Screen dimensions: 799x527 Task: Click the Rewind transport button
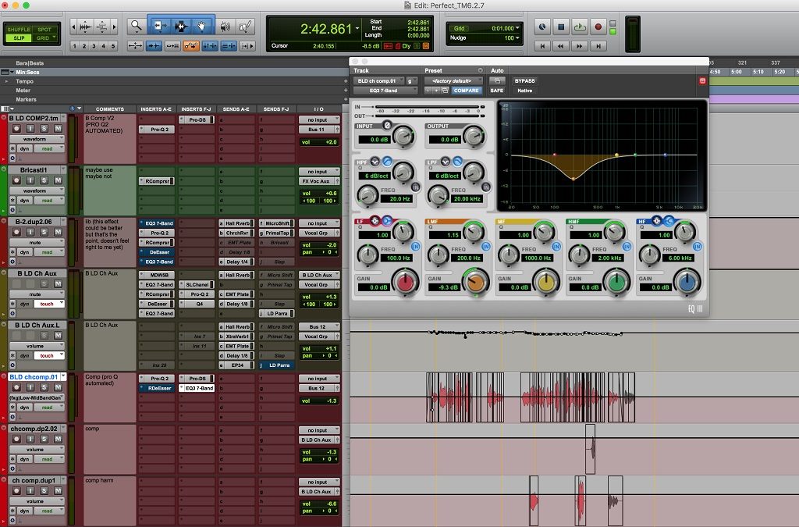[x=561, y=46]
